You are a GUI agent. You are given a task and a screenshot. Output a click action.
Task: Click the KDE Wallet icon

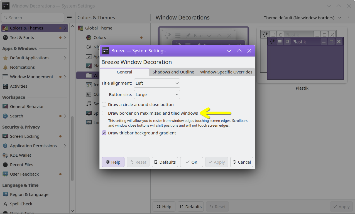coord(5,155)
